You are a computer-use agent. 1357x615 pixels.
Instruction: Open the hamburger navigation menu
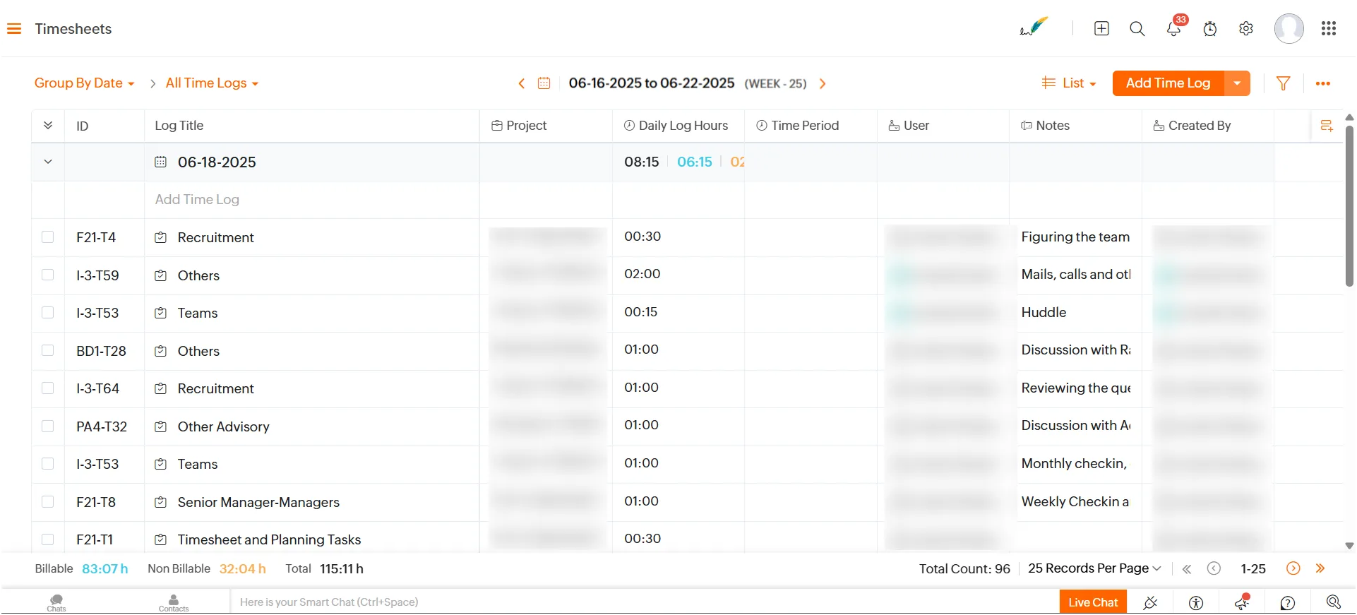pos(14,29)
